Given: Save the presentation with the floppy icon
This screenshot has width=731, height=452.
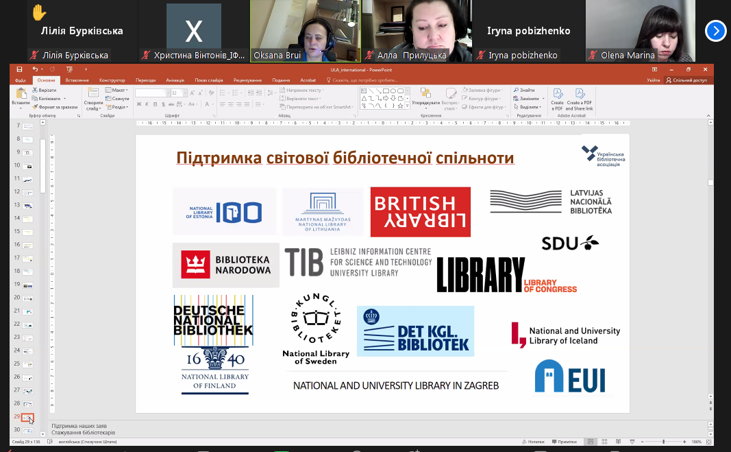Looking at the screenshot, I should pos(19,69).
